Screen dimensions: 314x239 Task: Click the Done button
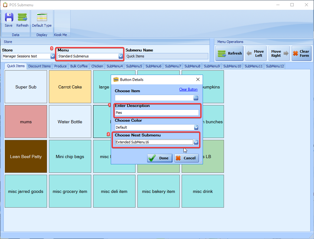[x=160, y=158]
